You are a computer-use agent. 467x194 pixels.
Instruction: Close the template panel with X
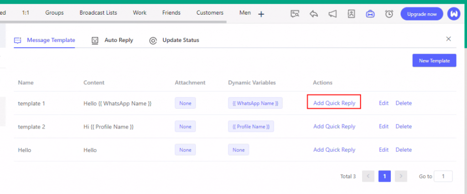[448, 39]
